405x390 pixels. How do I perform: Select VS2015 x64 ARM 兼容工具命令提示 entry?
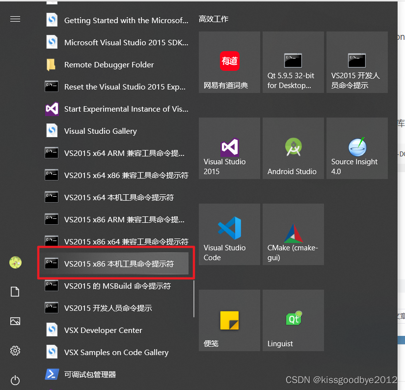tap(116, 153)
